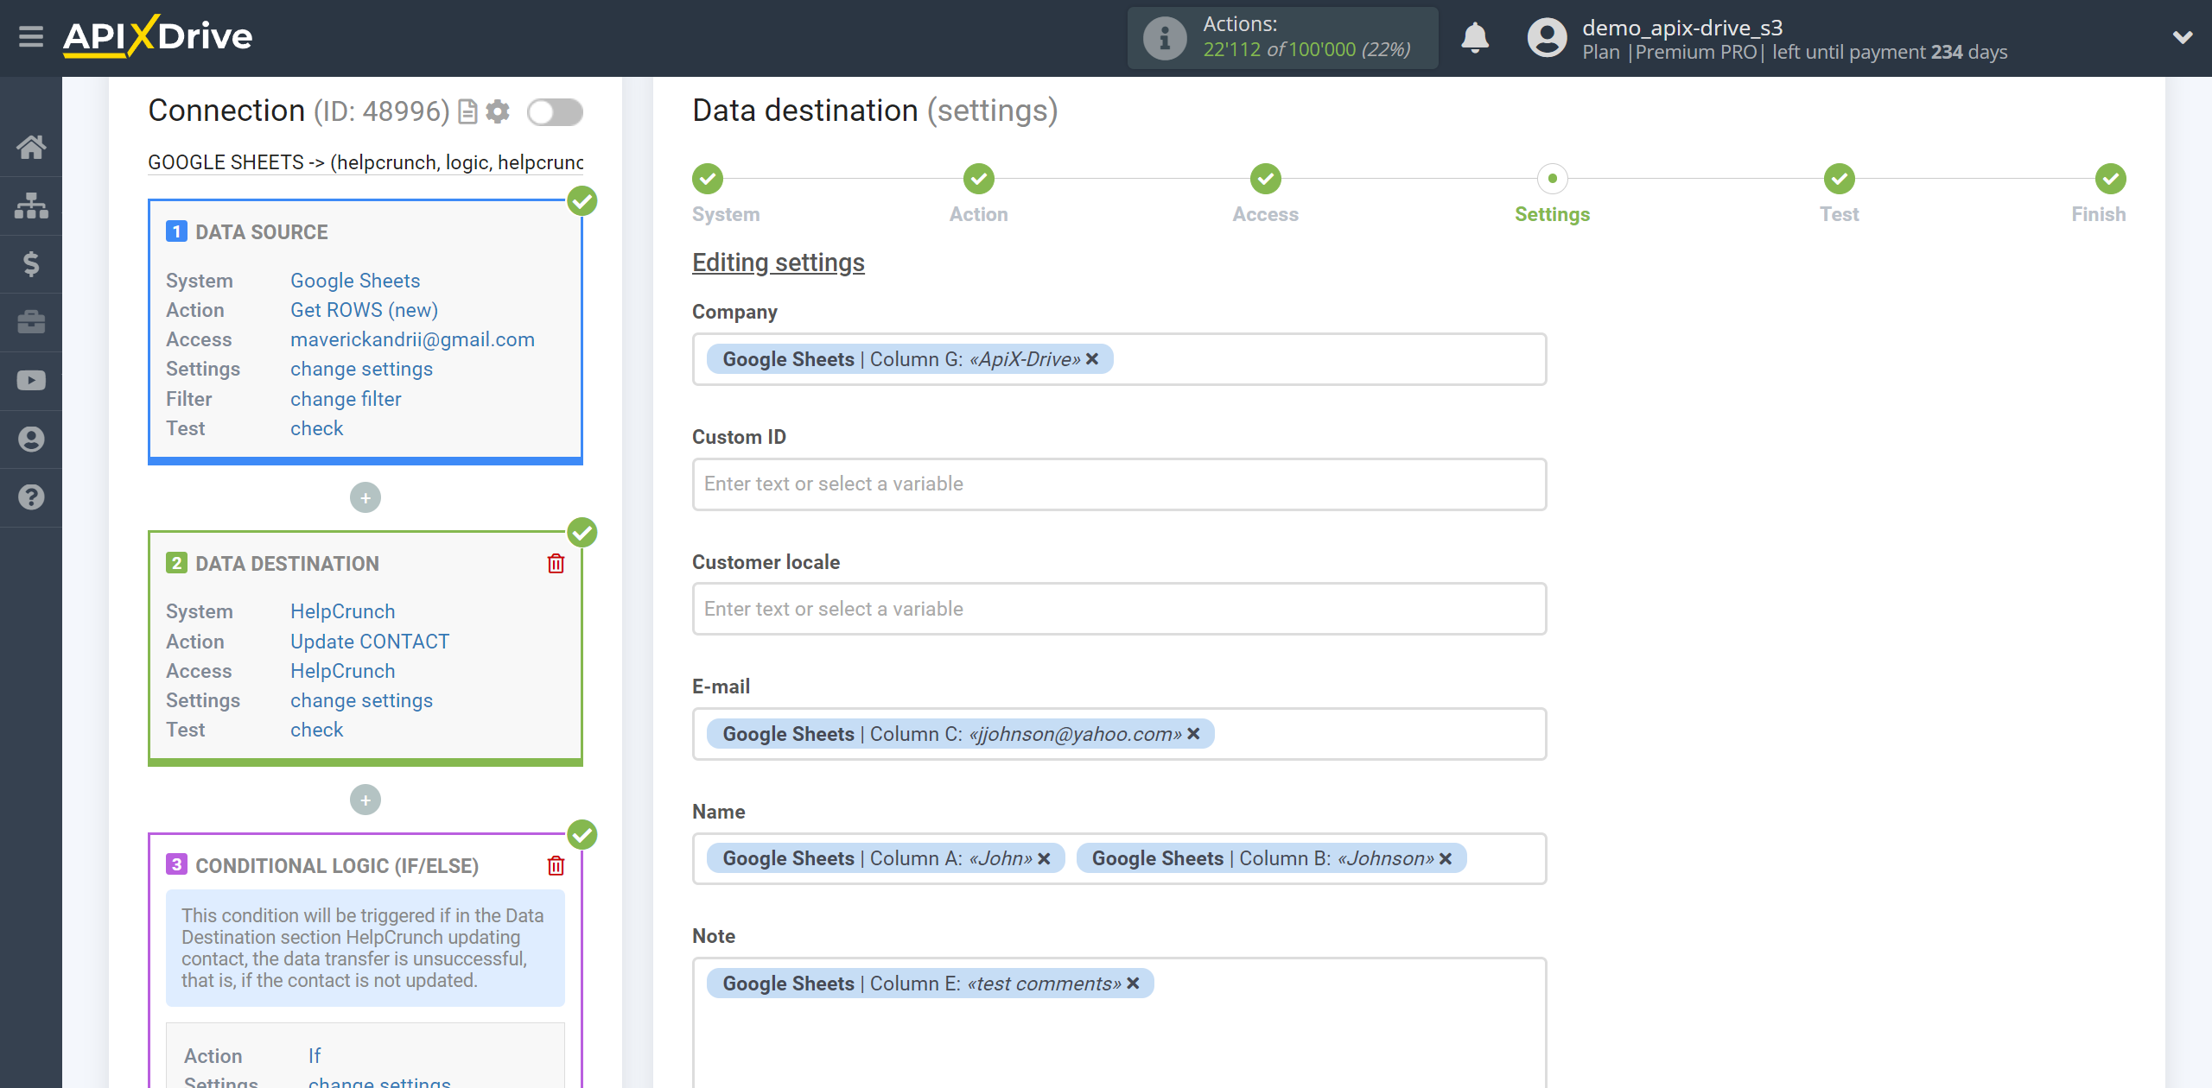The height and width of the screenshot is (1088, 2212).
Task: Click change settings in Data Destination
Action: pyautogui.click(x=361, y=700)
